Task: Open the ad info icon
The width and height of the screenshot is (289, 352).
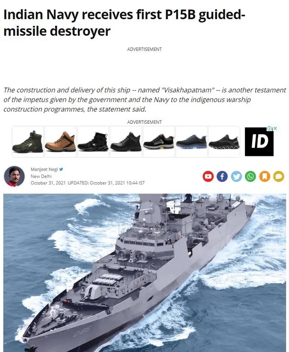Action: (270, 129)
